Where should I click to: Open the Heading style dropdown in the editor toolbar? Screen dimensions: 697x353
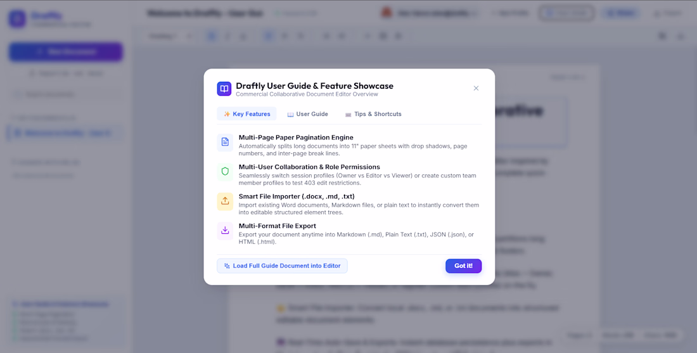point(170,36)
